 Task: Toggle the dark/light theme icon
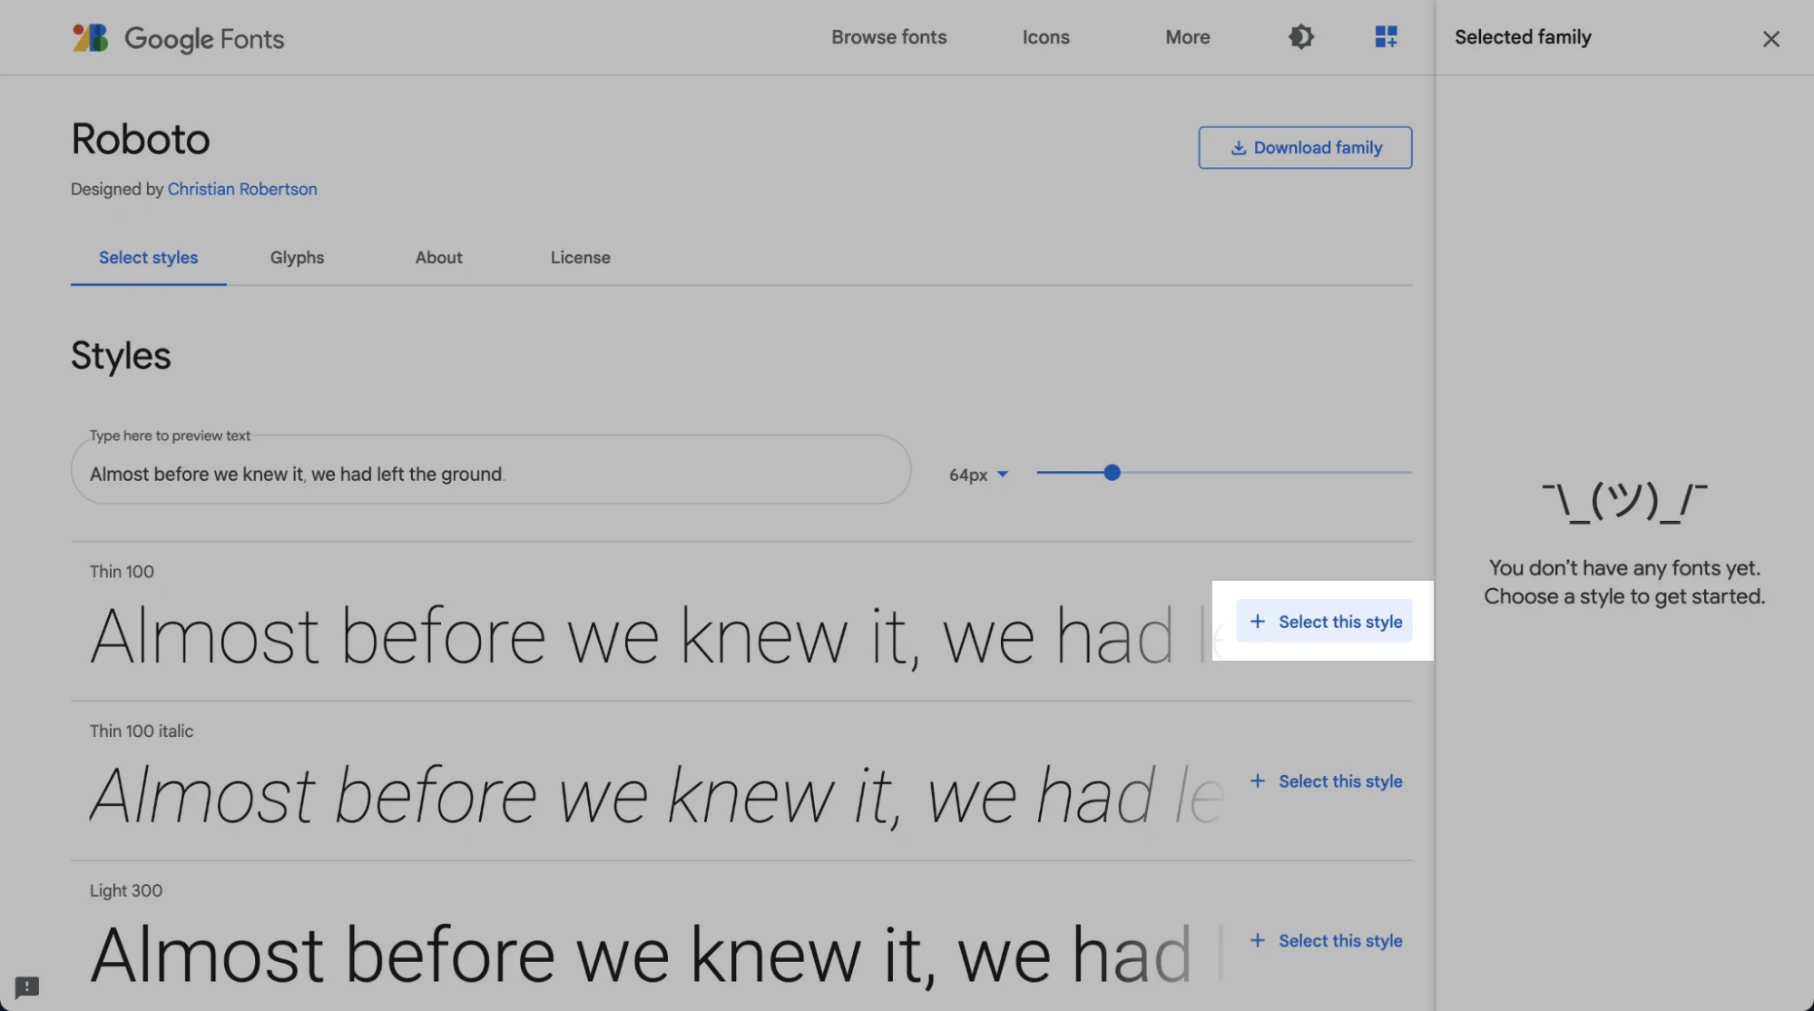coord(1300,37)
